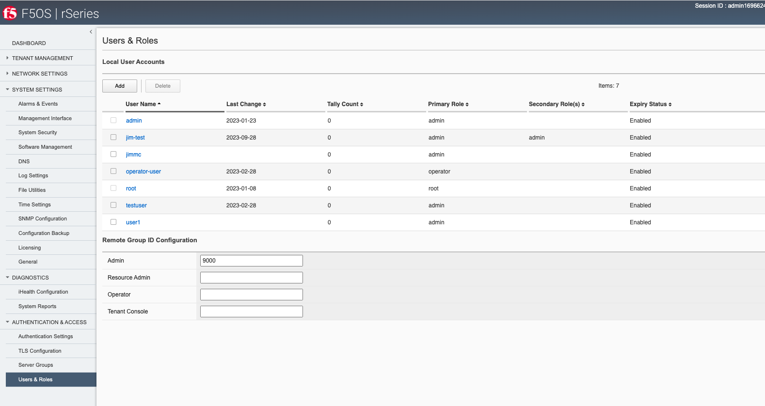Click the 'operator' primary role cell

(x=439, y=172)
